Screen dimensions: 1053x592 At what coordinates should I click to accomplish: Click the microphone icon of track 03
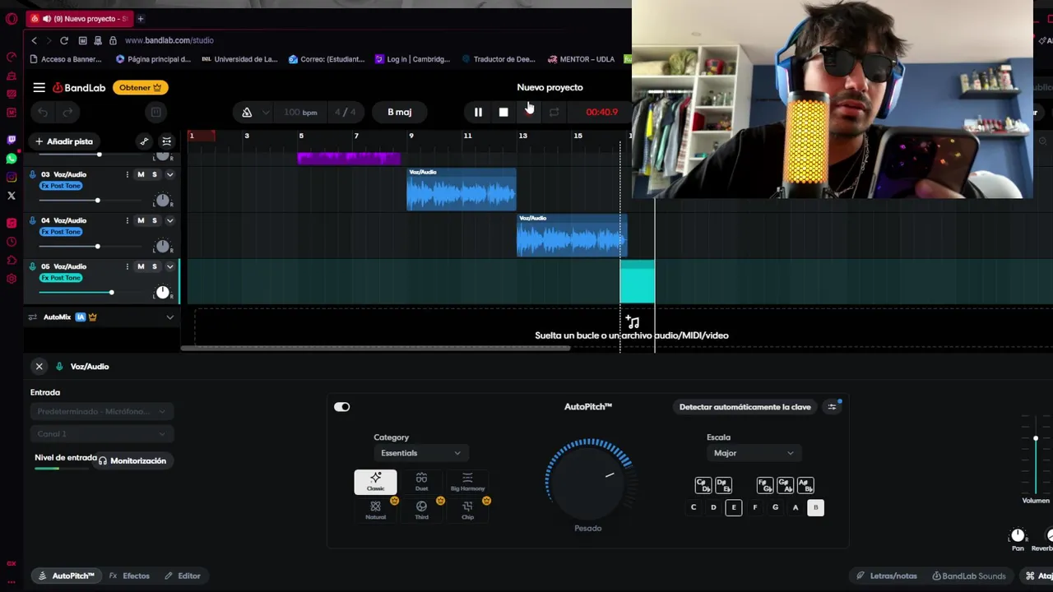click(33, 174)
